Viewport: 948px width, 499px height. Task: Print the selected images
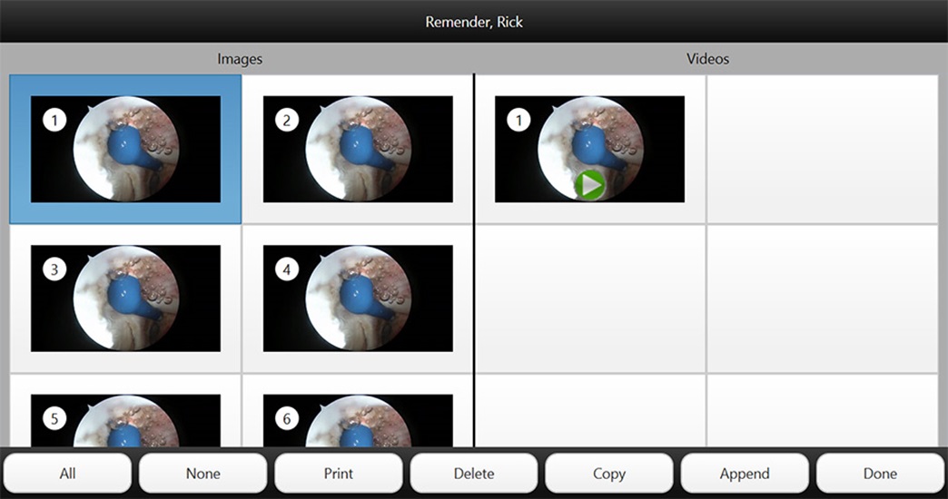point(339,474)
